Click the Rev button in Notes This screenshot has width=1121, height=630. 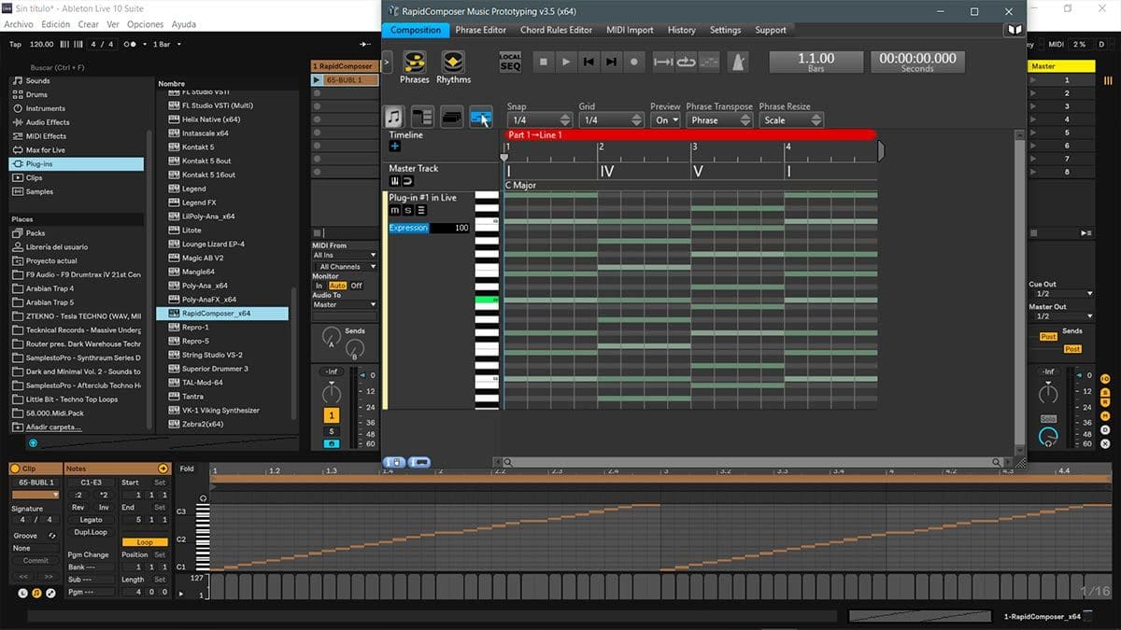point(78,508)
